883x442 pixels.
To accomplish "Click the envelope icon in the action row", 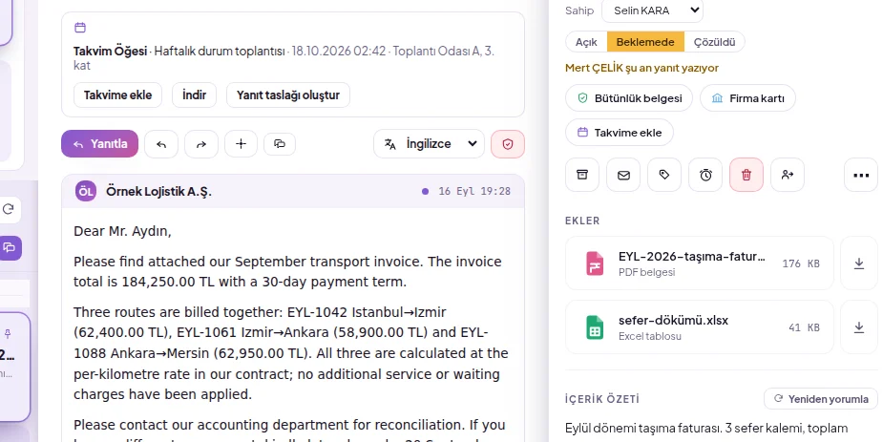I will [x=623, y=175].
